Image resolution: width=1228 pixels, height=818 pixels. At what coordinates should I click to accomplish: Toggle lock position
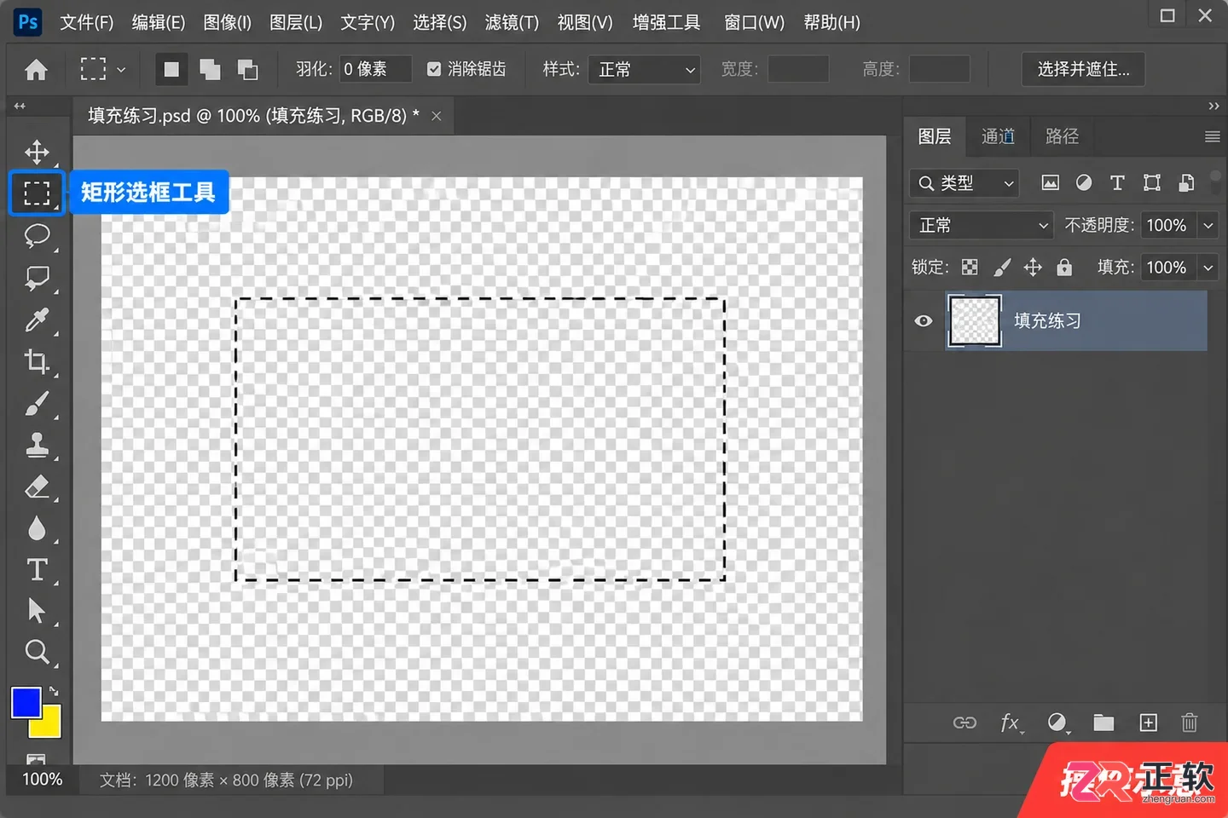click(1033, 268)
